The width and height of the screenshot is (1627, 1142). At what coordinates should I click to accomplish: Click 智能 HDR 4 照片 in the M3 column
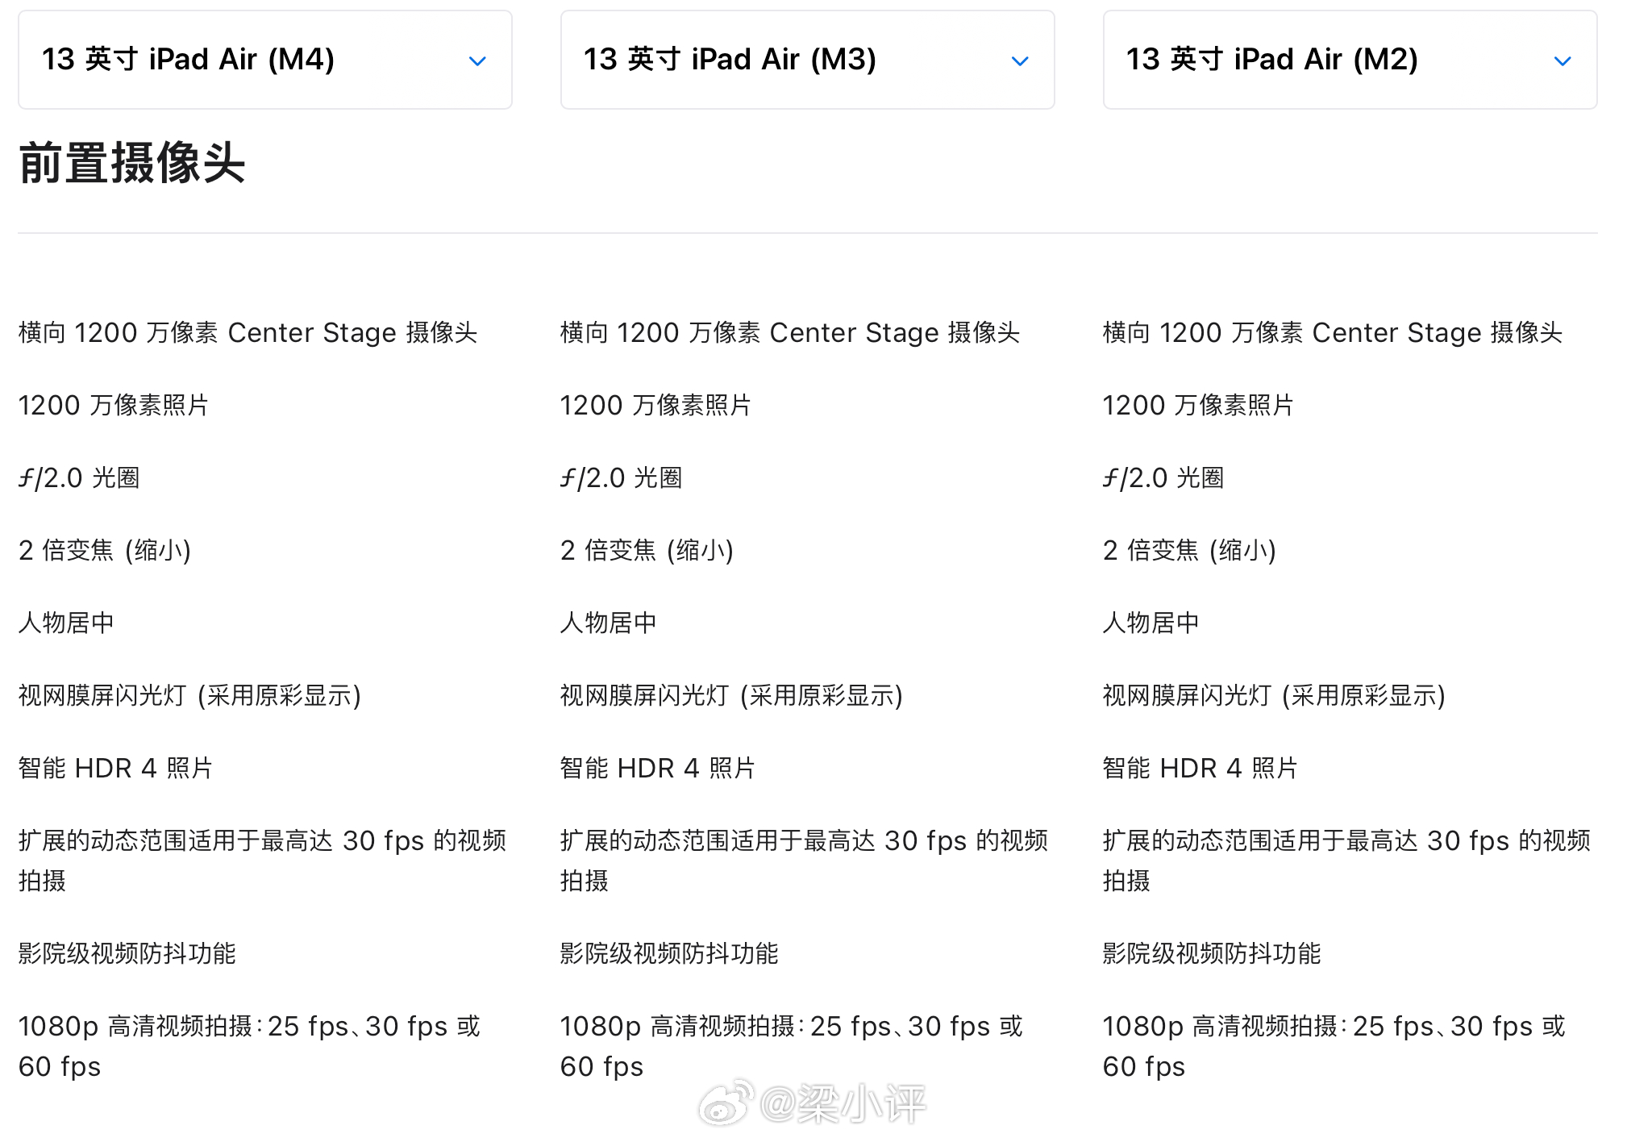coord(657,768)
